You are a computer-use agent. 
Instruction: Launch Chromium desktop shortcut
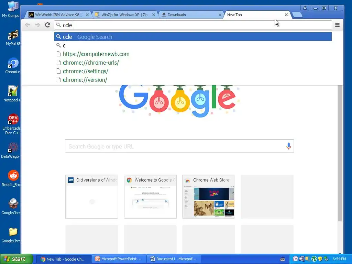click(12, 66)
